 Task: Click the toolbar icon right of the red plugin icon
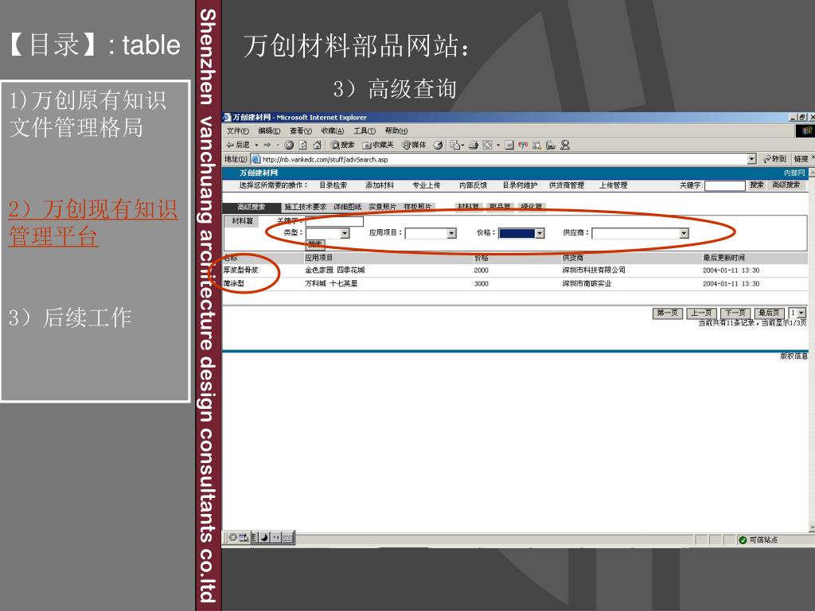[x=537, y=145]
